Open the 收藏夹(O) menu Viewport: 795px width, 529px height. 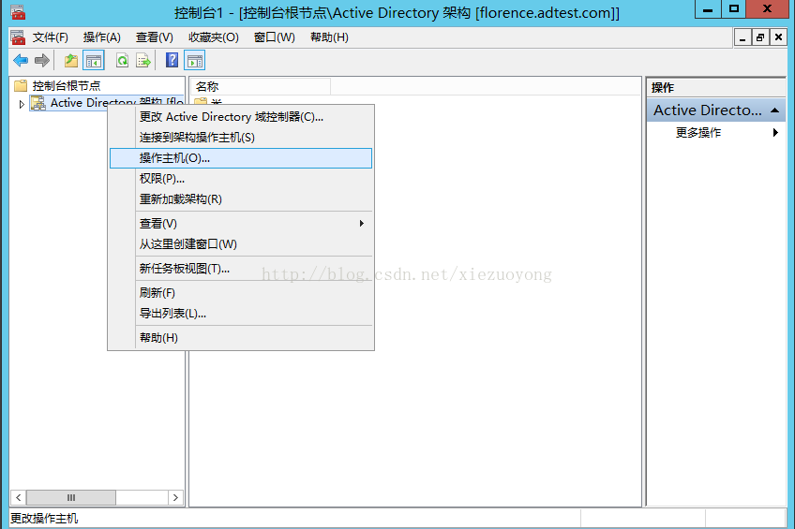tap(214, 37)
